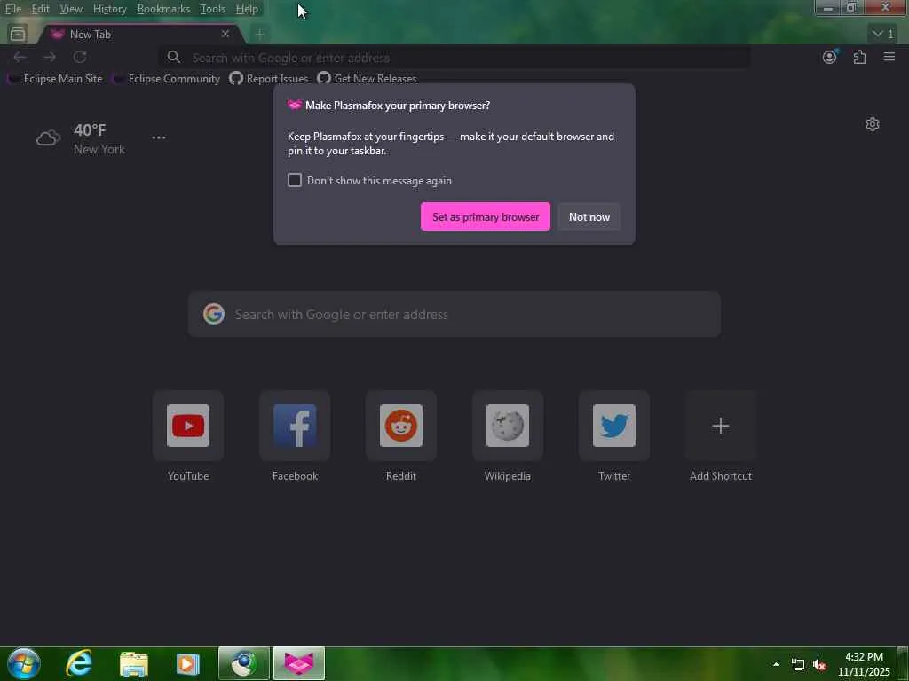Click Set as primary browser button
This screenshot has height=681, width=909.
[486, 216]
